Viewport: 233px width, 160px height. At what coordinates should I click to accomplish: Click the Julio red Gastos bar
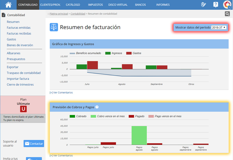click(92, 65)
